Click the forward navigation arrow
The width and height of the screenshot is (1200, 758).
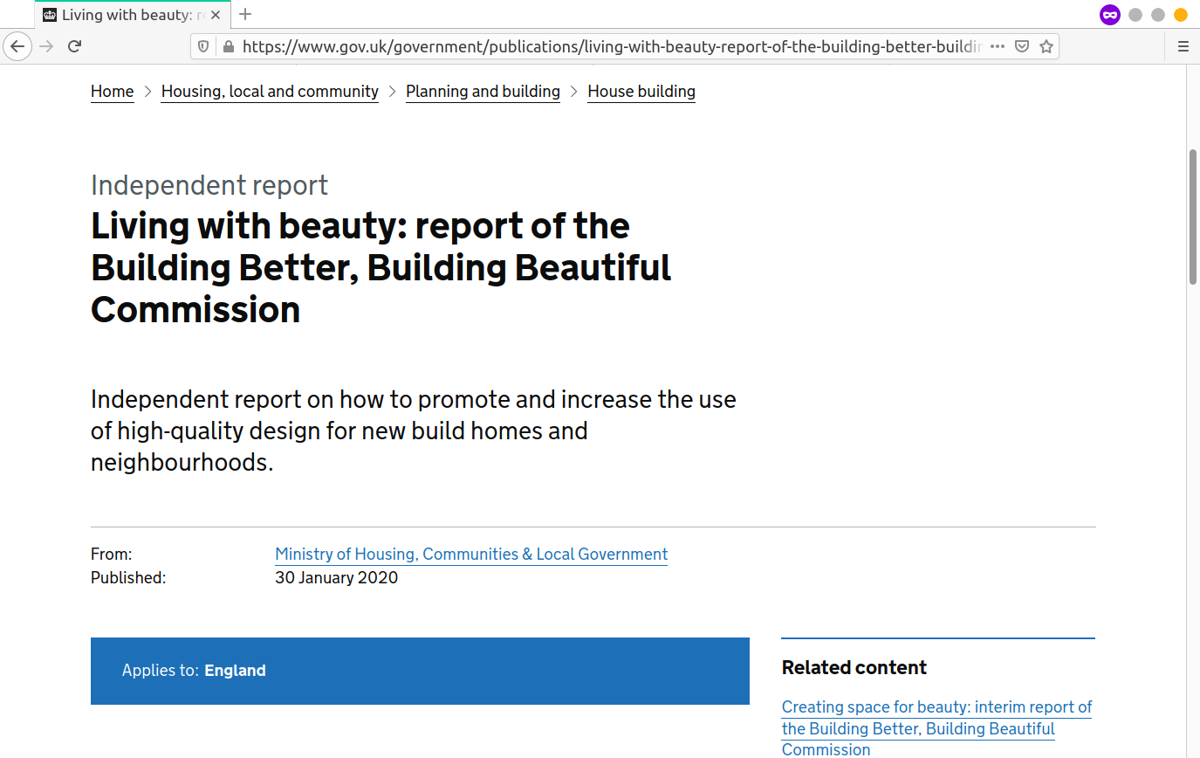[x=47, y=46]
